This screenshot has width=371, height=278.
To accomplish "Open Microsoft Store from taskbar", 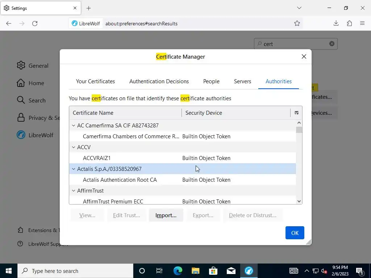I will click(x=213, y=271).
